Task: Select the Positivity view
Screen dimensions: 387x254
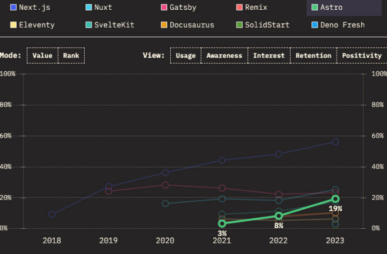Action: click(362, 55)
